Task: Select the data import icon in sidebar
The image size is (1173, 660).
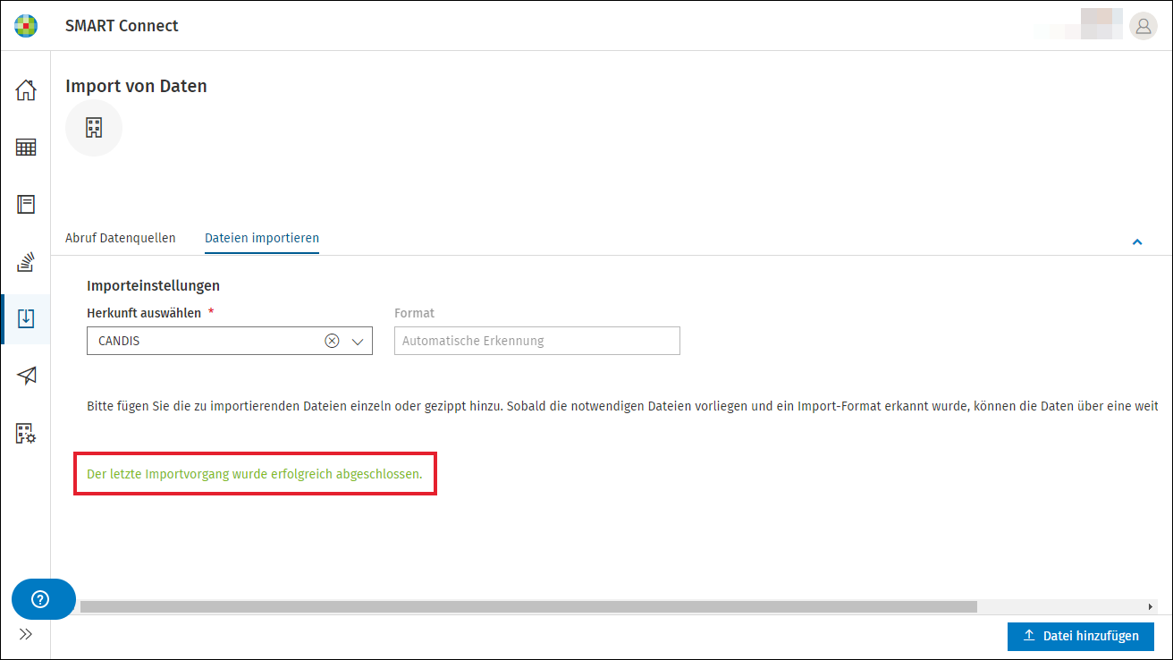Action: coord(26,319)
